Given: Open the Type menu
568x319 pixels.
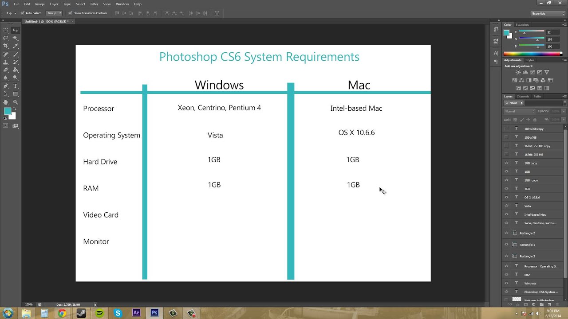Looking at the screenshot, I should (x=67, y=4).
